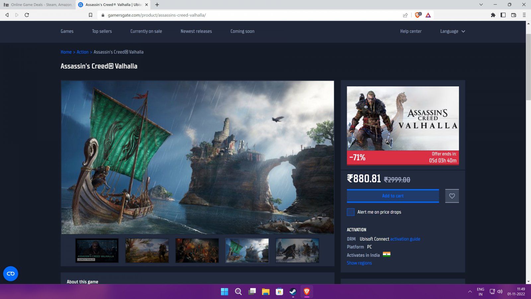Click the game cover art image
This screenshot has height=299, width=531.
coord(403,118)
